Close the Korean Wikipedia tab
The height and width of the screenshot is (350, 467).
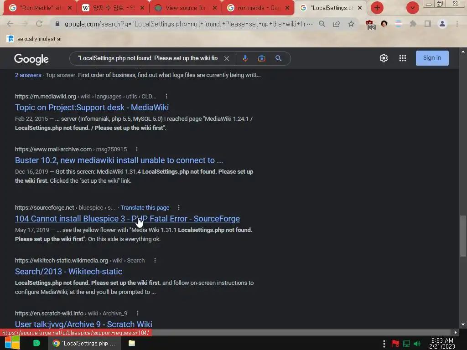pyautogui.click(x=142, y=8)
